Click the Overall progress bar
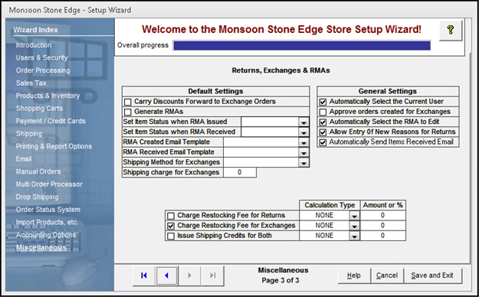The height and width of the screenshot is (297, 479). pos(302,46)
